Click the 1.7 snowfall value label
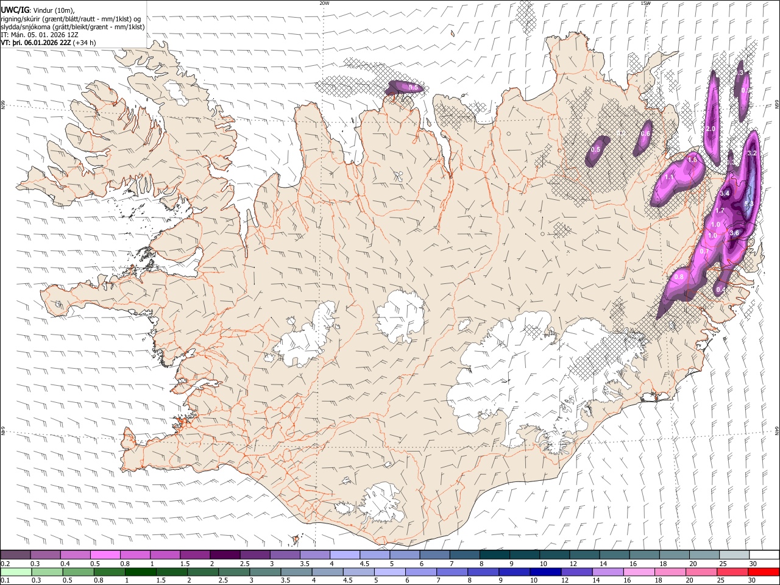 [719, 211]
